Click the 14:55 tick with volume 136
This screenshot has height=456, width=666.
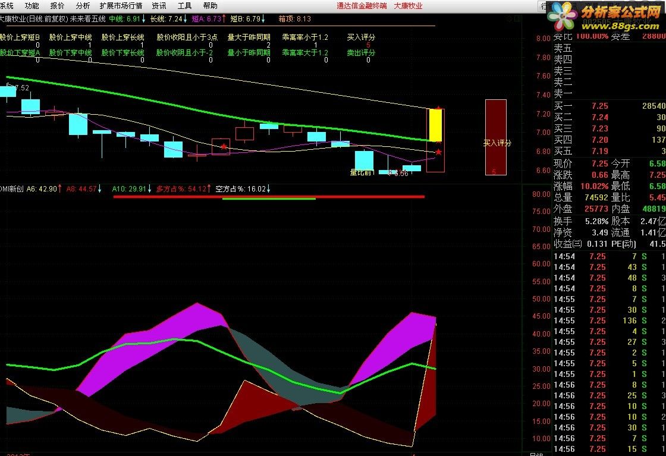click(x=610, y=320)
